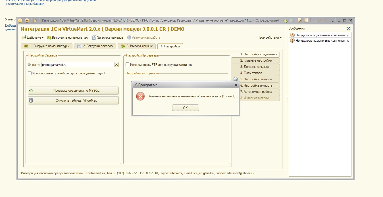This screenshot has height=197, width=383.
Task: Select side tab 1. Настройки соеденения
Action: pyautogui.click(x=256, y=54)
